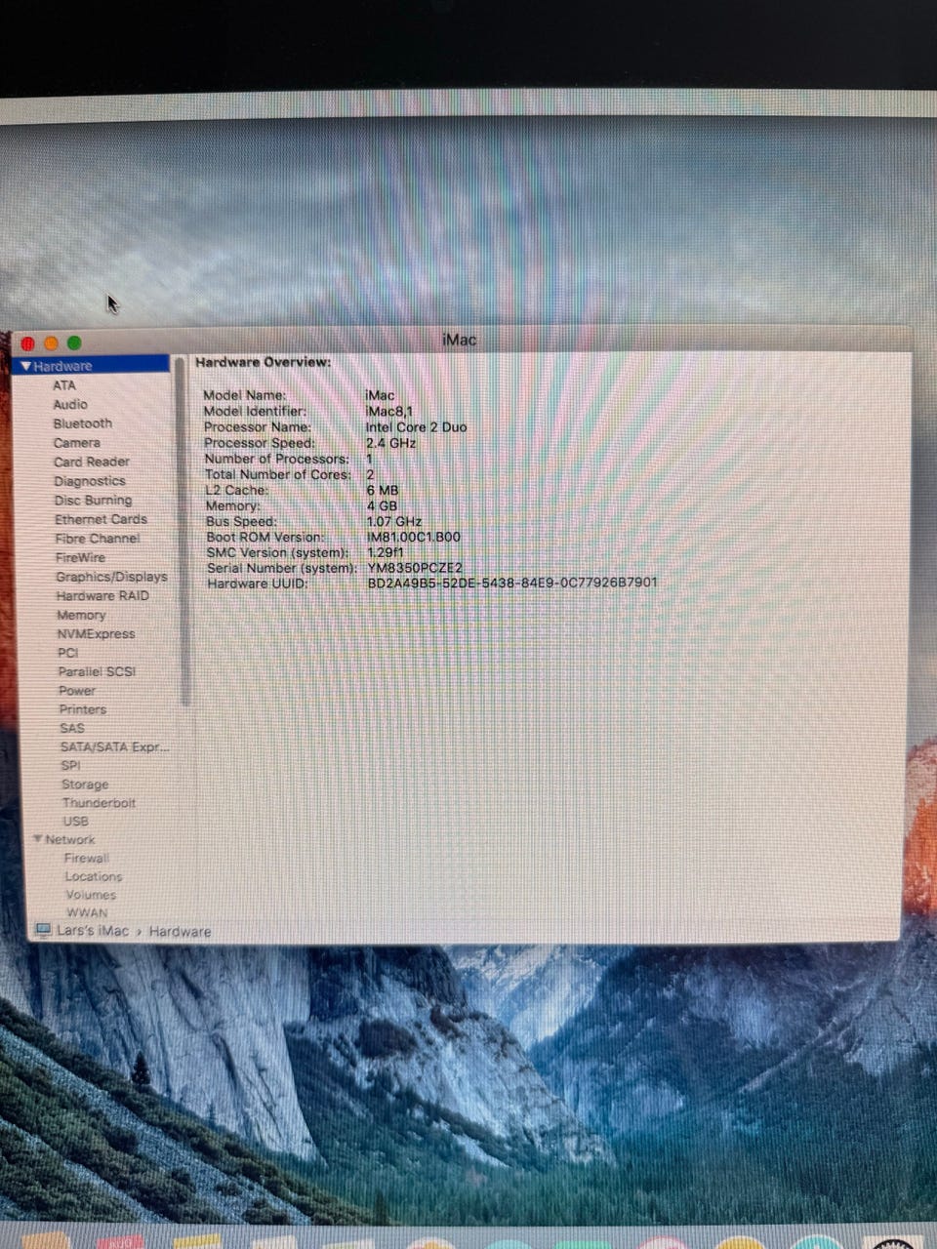Select Storage in the sidebar
The height and width of the screenshot is (1249, 937).
click(85, 784)
